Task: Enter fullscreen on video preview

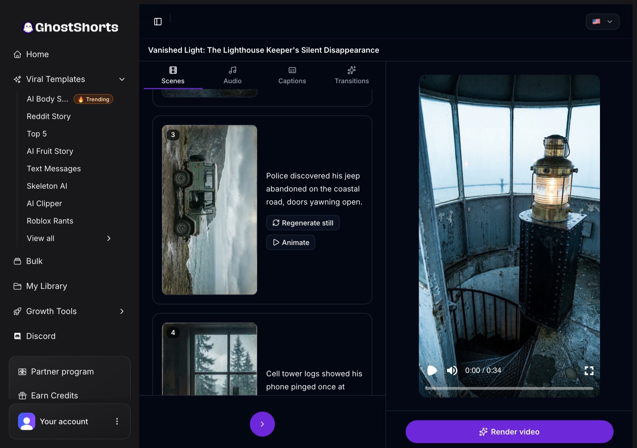Action: [589, 370]
